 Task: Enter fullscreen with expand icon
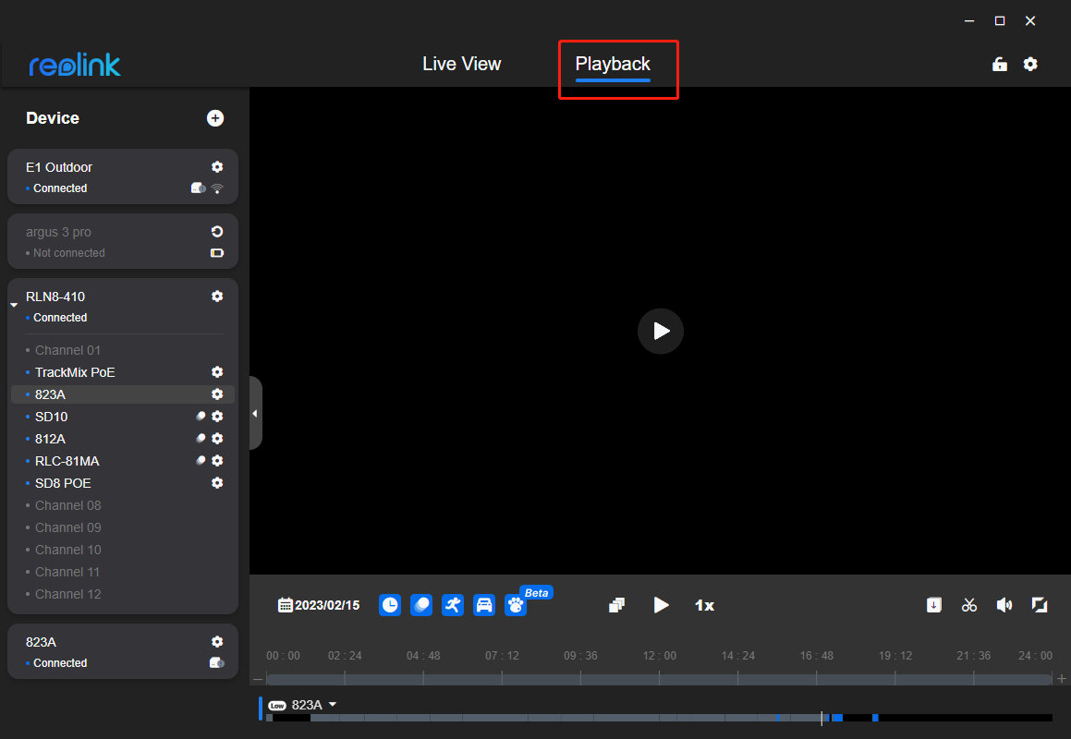pyautogui.click(x=1040, y=605)
